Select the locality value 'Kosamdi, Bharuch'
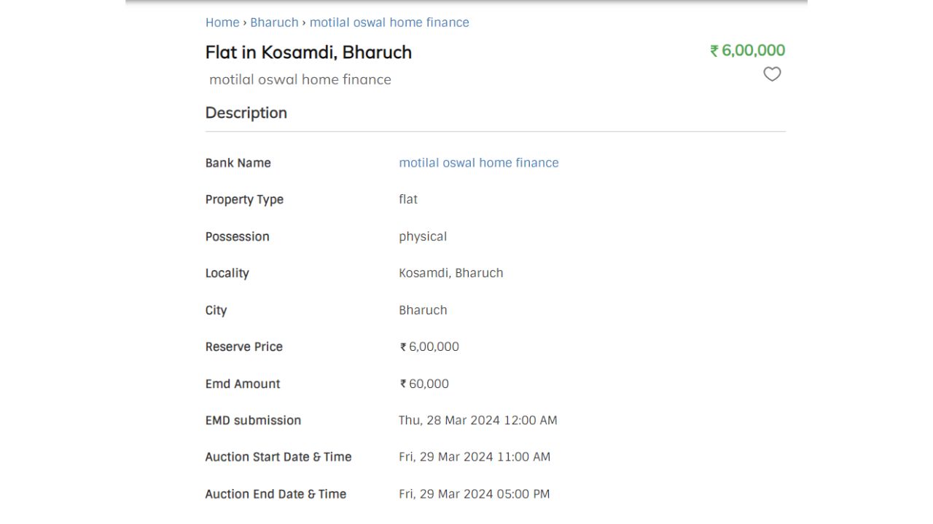This screenshot has width=933, height=524. point(451,273)
